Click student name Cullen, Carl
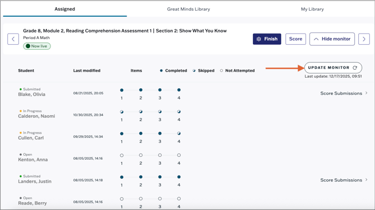 [31, 138]
